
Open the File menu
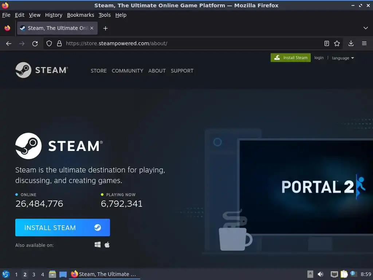[x=6, y=15]
